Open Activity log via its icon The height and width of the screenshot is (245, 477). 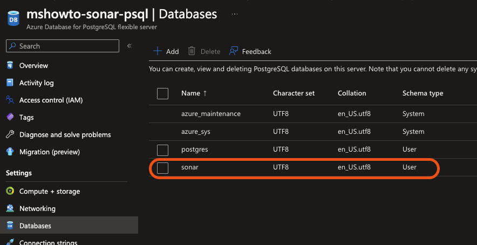click(x=10, y=83)
